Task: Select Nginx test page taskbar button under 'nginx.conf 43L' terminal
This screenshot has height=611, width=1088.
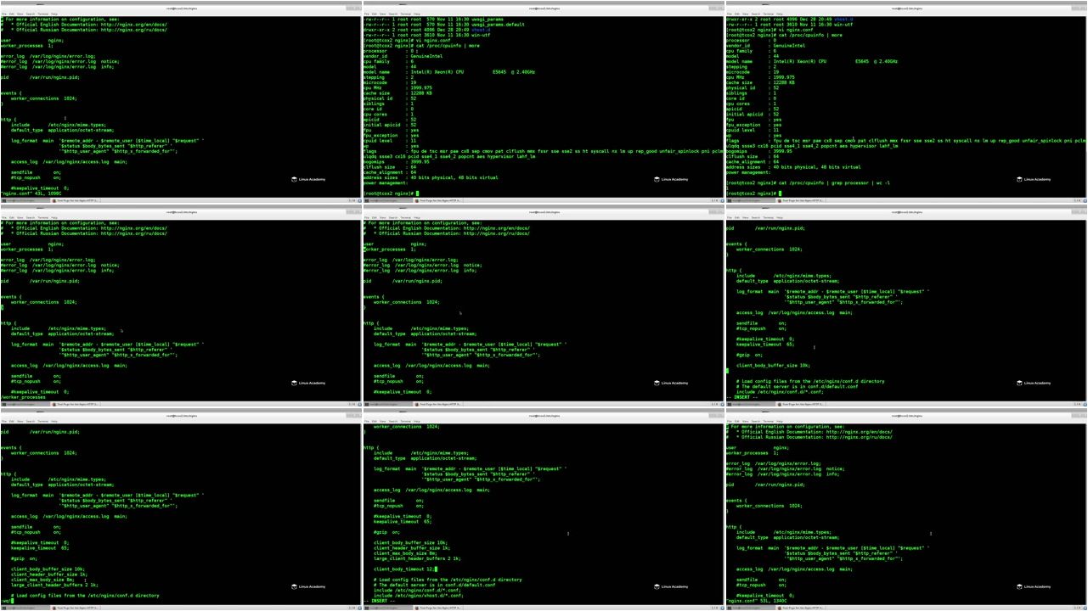Action: [76, 200]
